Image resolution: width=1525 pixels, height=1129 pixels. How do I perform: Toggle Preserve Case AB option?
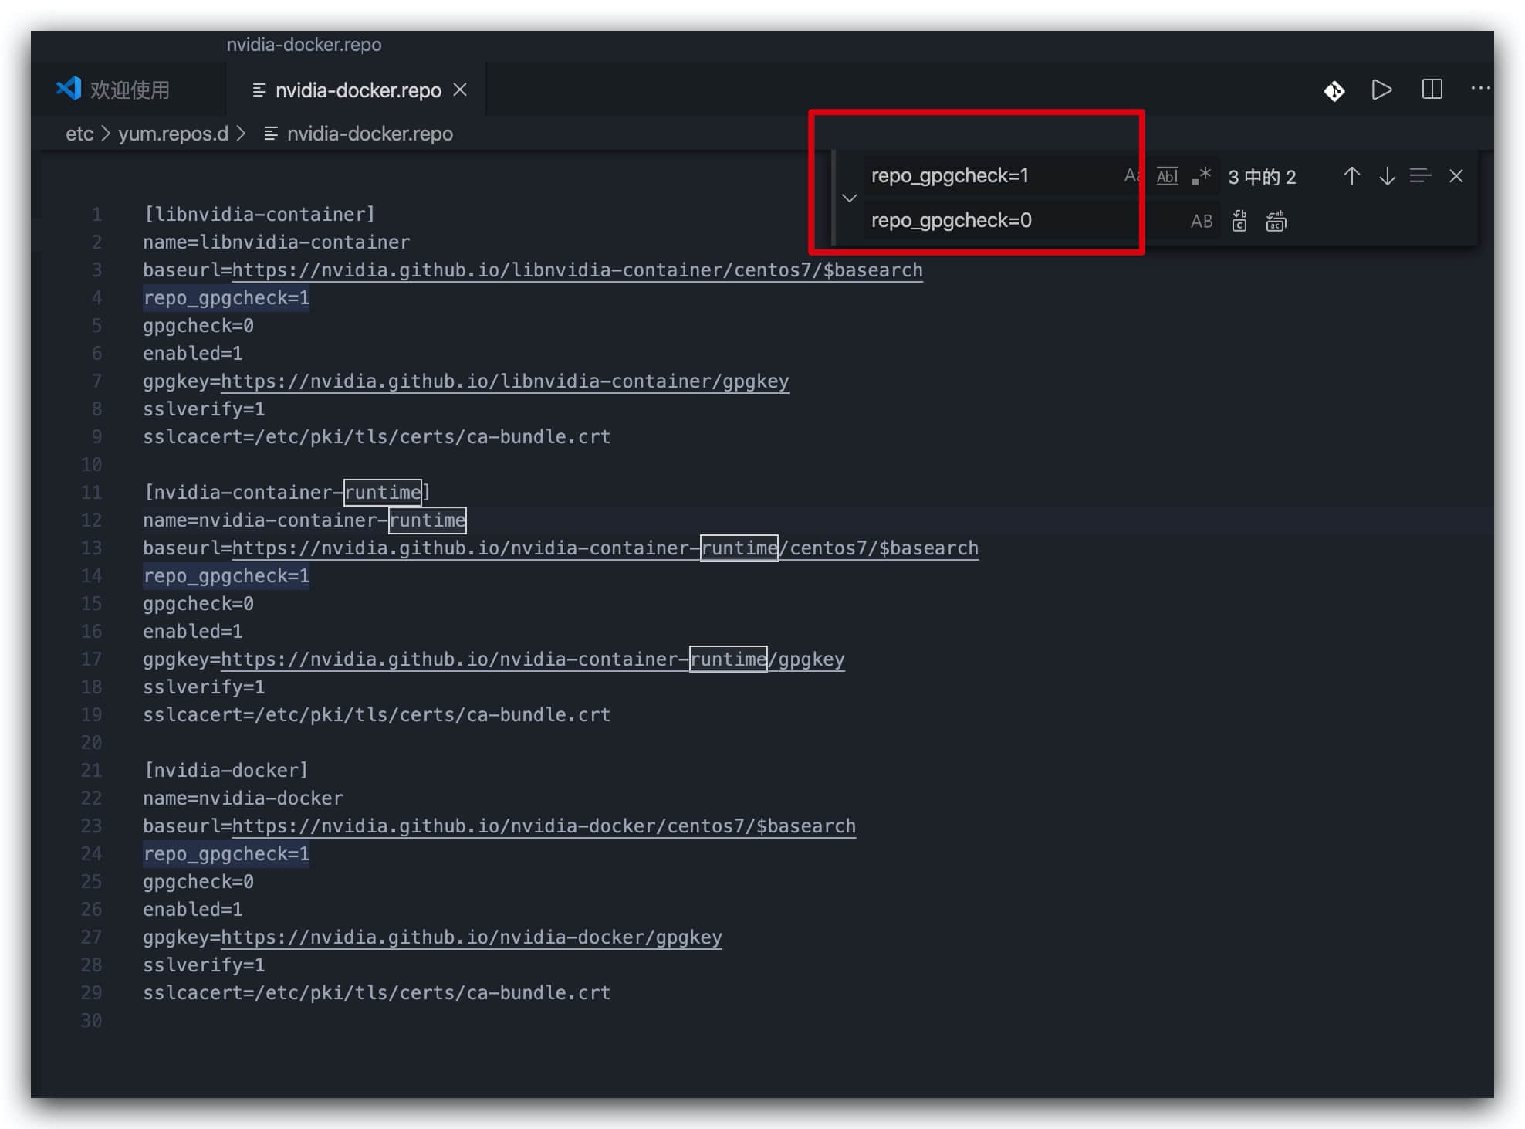click(x=1201, y=222)
